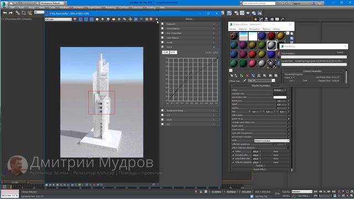Click the Selection Lock toggle in status bar
354x199 pixels.
[x=201, y=192]
